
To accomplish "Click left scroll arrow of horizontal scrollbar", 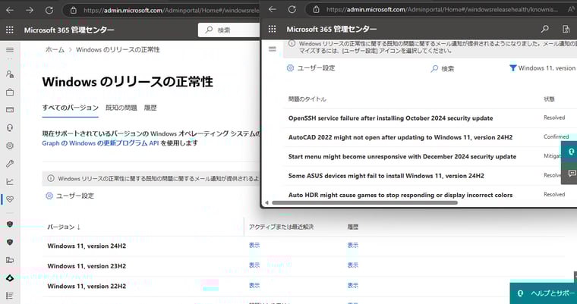I will [266, 202].
